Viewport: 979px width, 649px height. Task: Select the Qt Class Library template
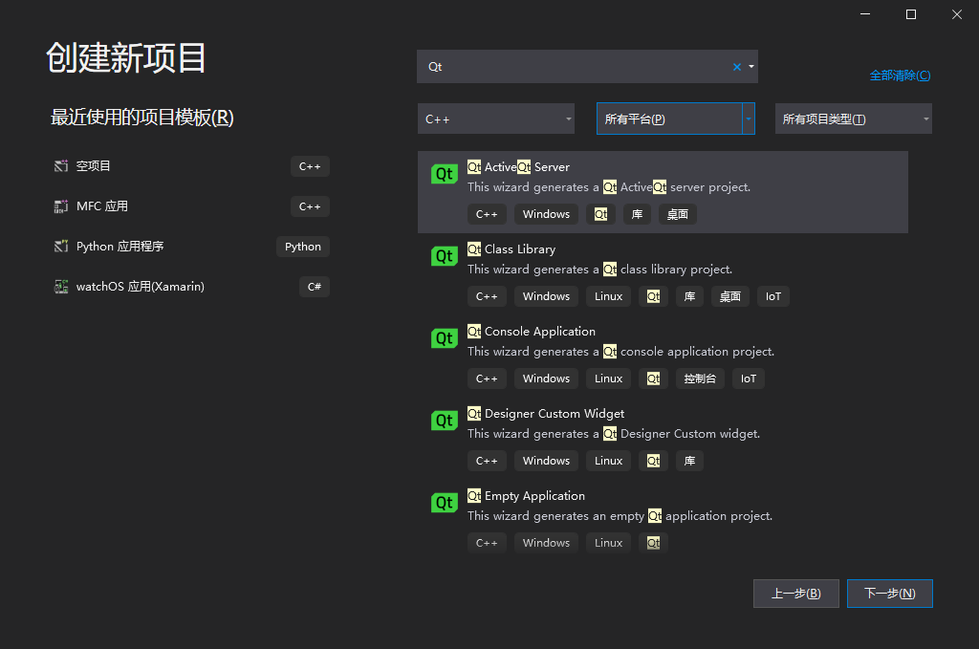[x=663, y=274]
